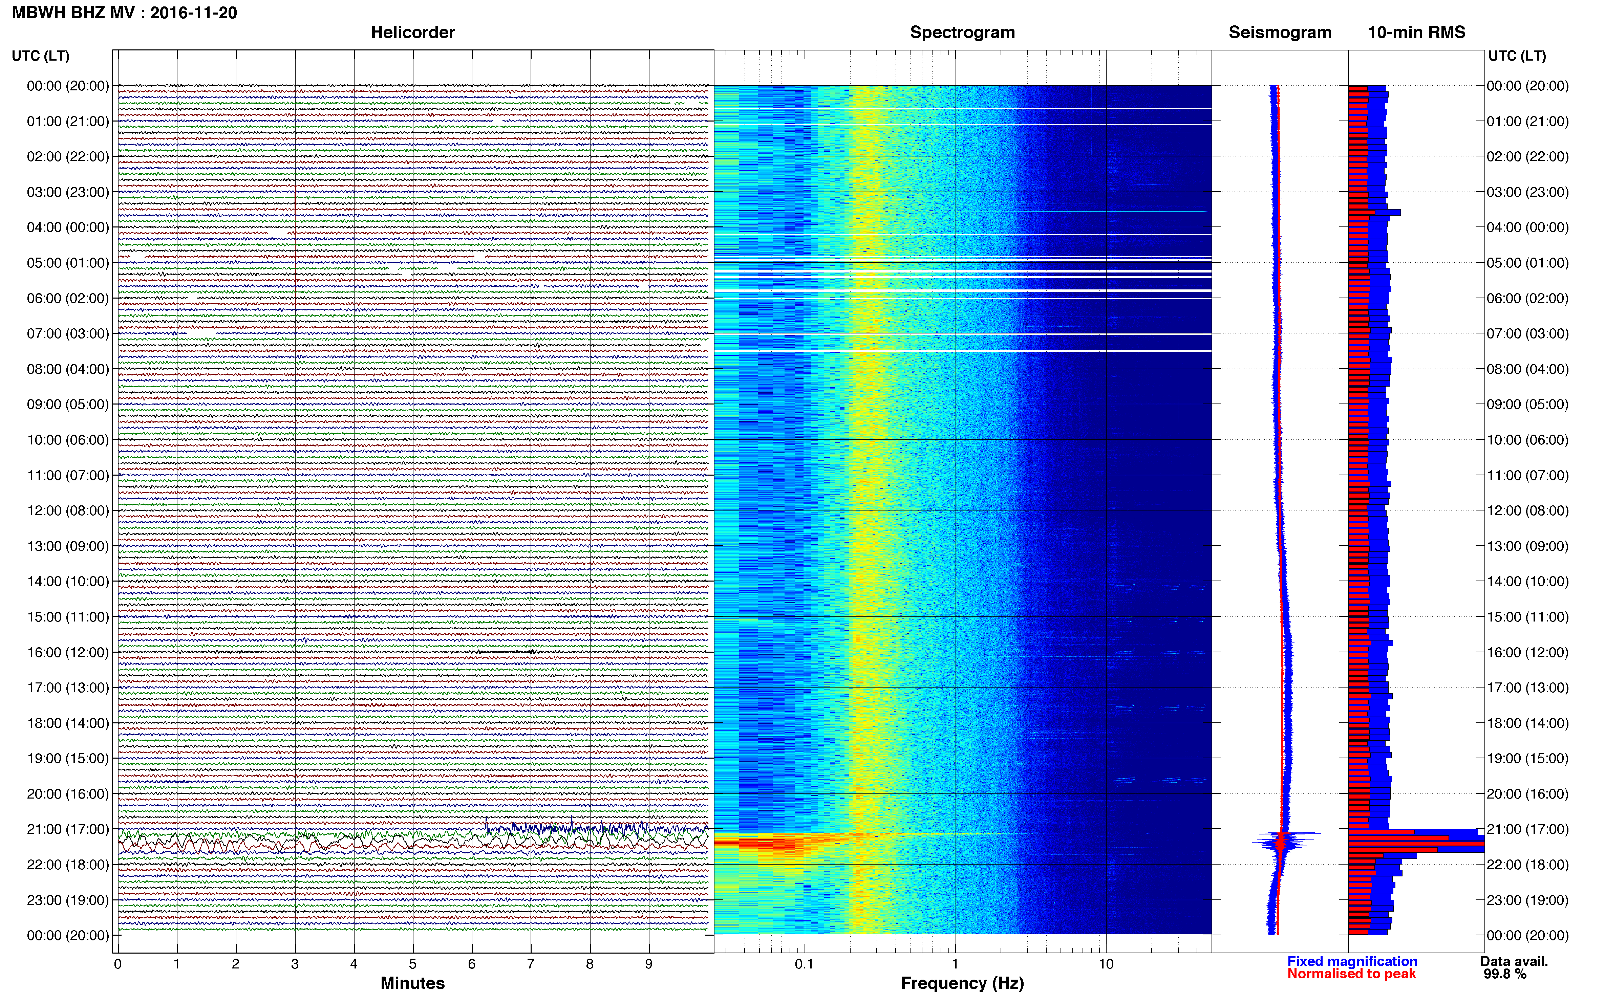Click Helicorder-side time label 23:00 (19:00)
Screen dimensions: 1605x1003
(68, 900)
